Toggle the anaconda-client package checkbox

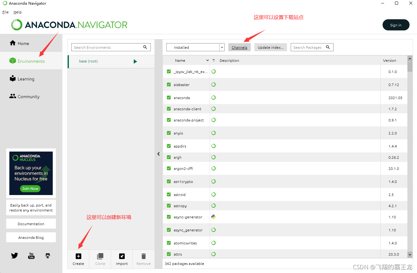[169, 109]
